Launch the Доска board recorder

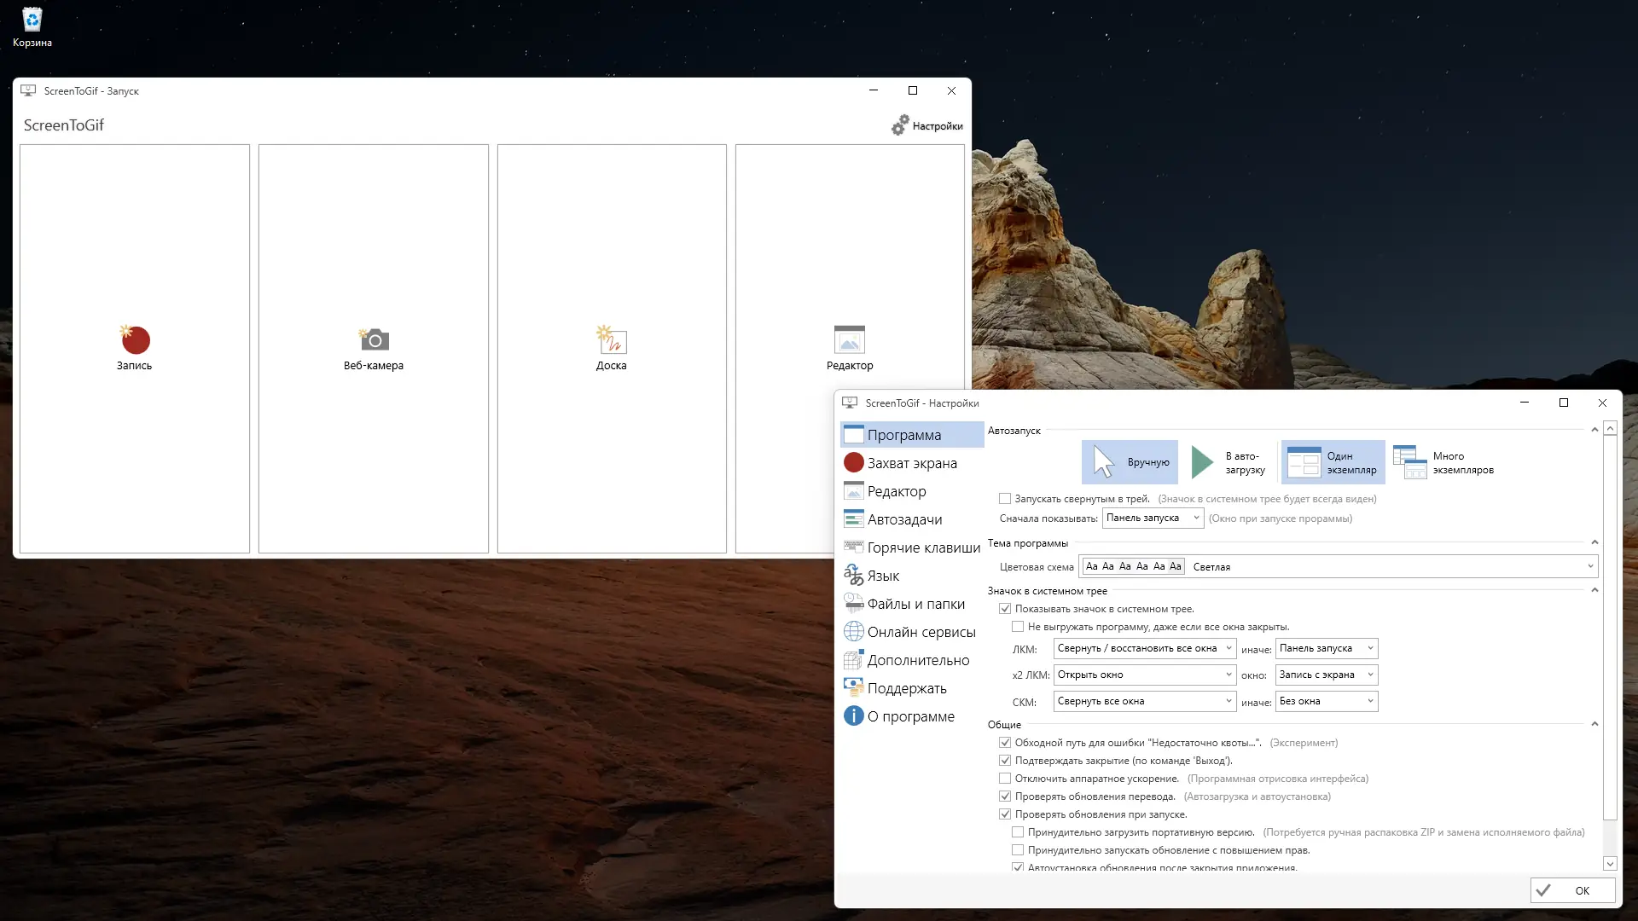point(611,340)
